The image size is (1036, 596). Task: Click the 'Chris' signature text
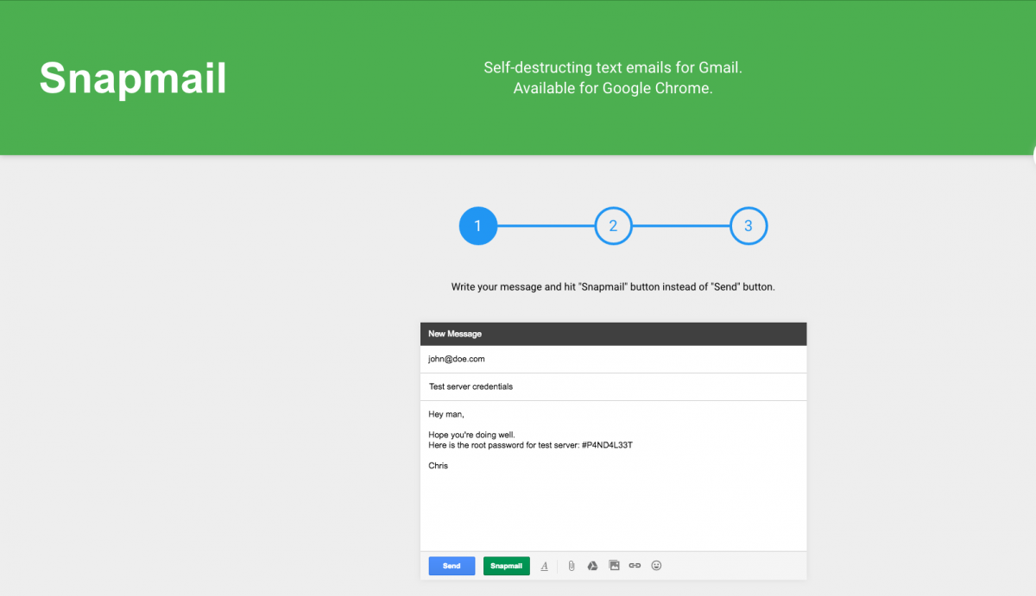click(x=438, y=466)
